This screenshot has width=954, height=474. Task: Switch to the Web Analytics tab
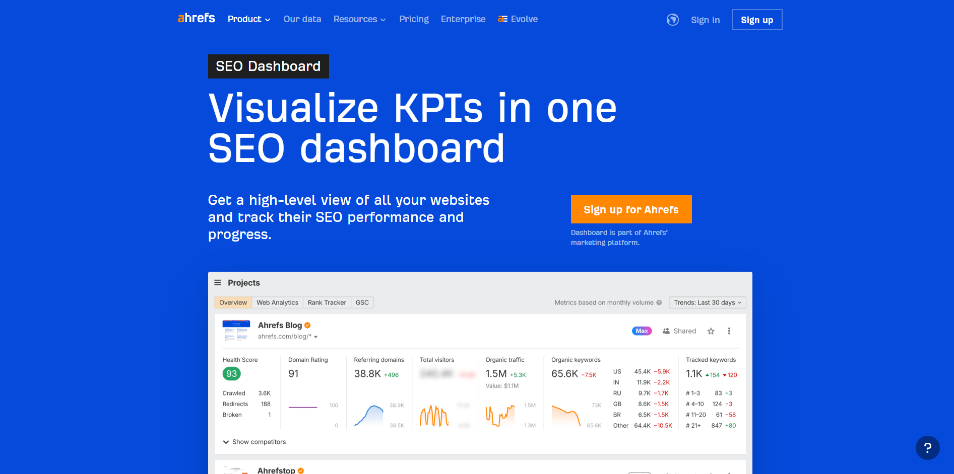pyautogui.click(x=277, y=302)
